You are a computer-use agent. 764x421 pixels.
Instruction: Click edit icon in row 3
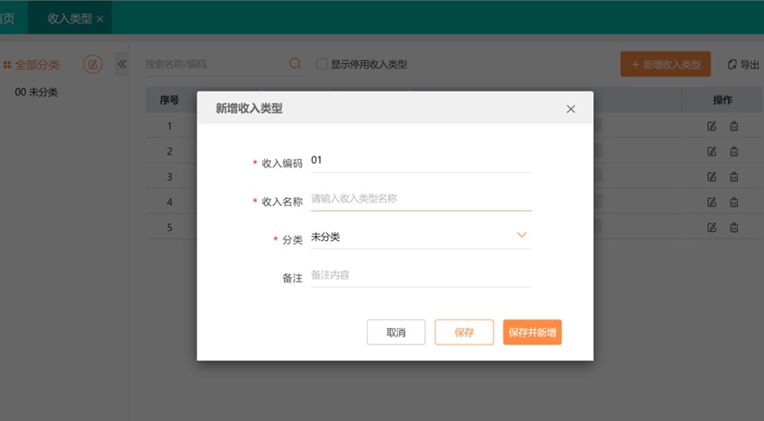click(712, 176)
